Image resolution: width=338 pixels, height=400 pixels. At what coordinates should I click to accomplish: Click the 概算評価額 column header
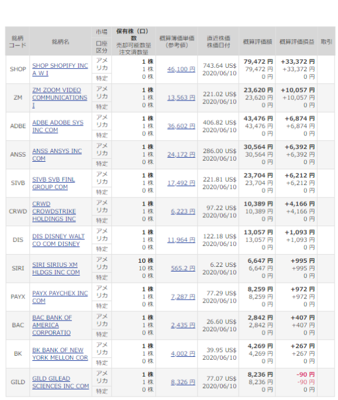tap(257, 41)
